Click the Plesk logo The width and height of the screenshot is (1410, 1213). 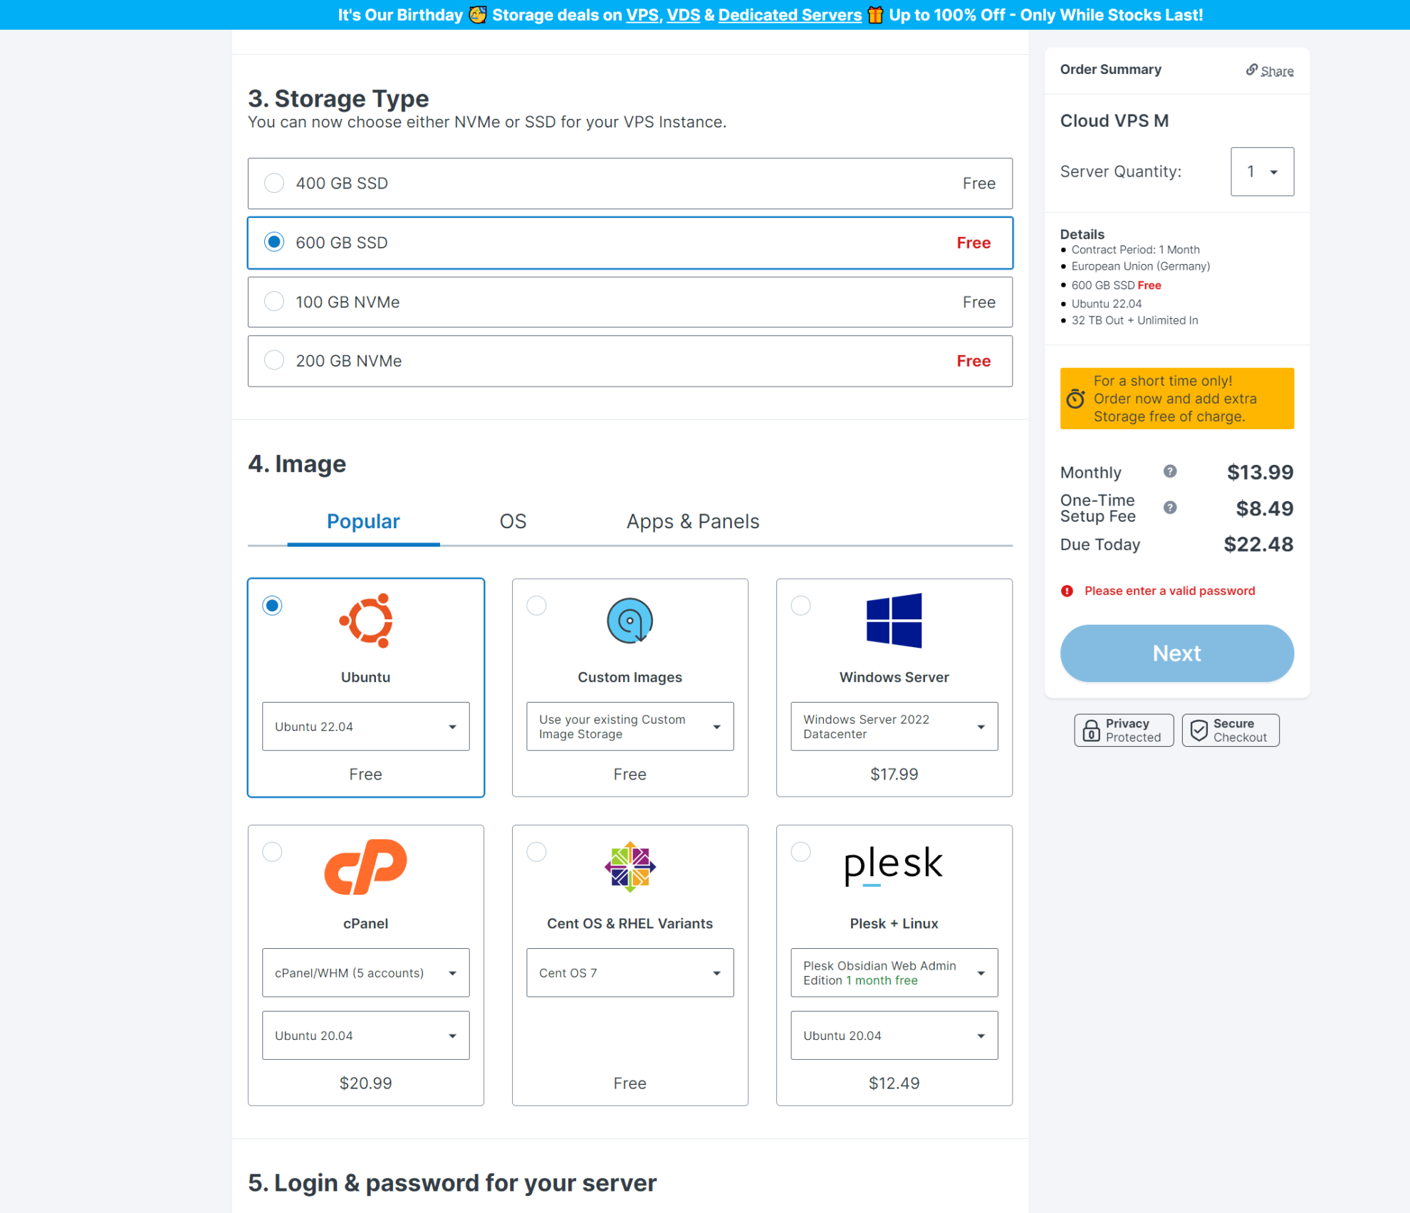(894, 863)
